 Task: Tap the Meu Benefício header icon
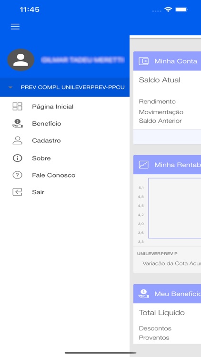(143, 294)
